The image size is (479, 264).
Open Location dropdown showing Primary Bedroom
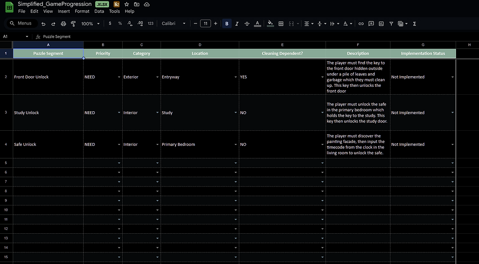point(236,144)
